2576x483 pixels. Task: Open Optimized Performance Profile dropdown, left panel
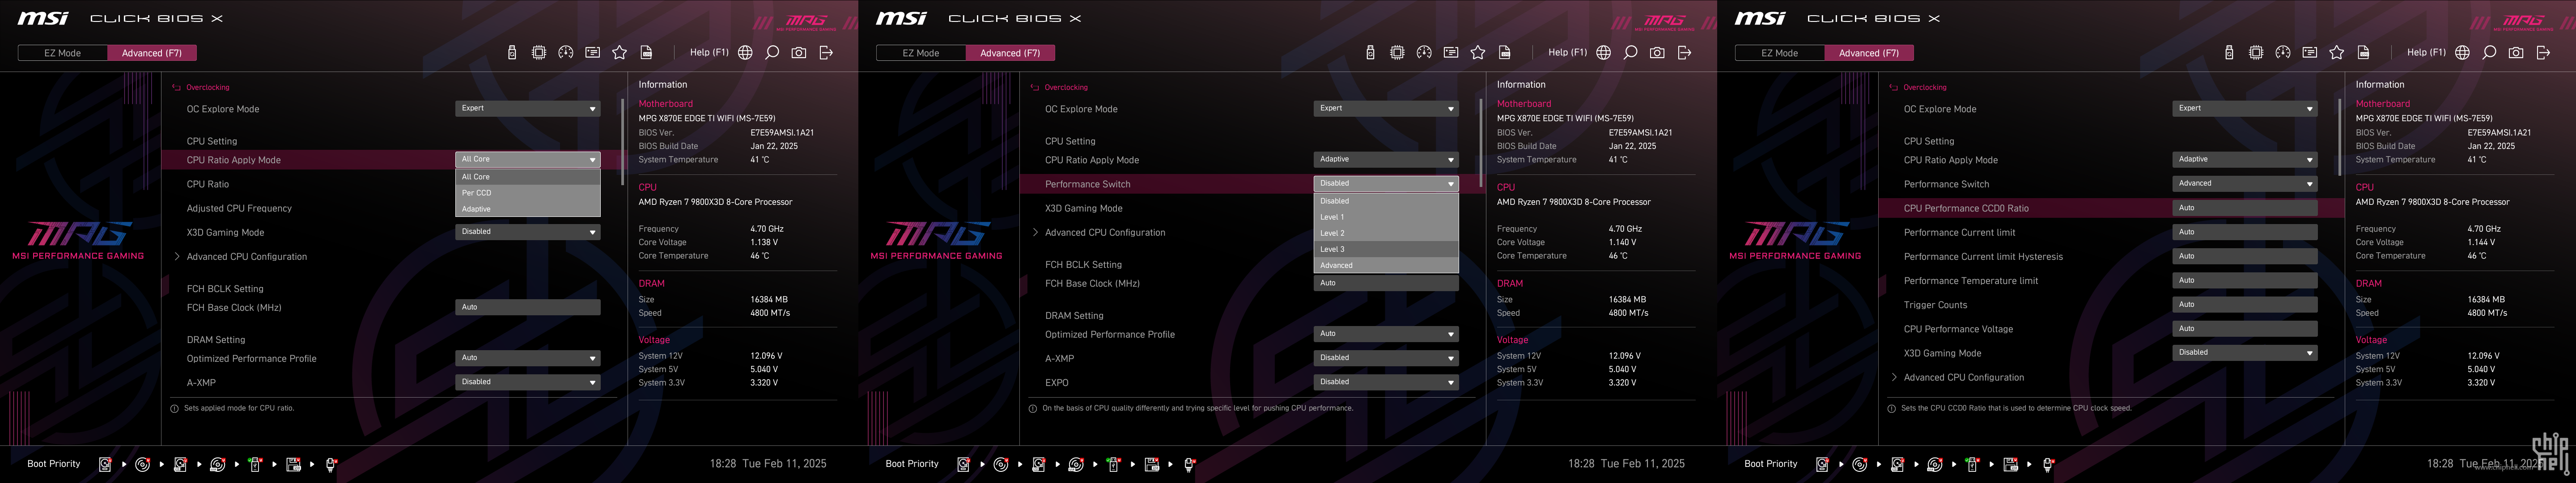528,358
